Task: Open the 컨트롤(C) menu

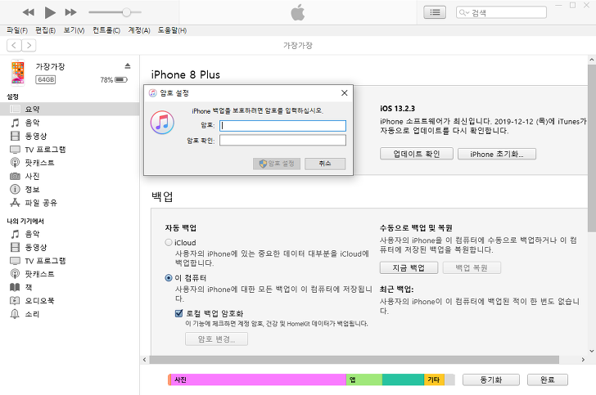Action: 106,30
